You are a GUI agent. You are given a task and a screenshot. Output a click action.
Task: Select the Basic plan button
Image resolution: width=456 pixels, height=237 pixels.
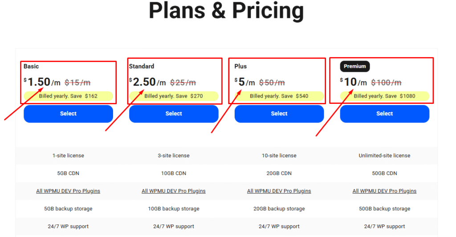(68, 114)
